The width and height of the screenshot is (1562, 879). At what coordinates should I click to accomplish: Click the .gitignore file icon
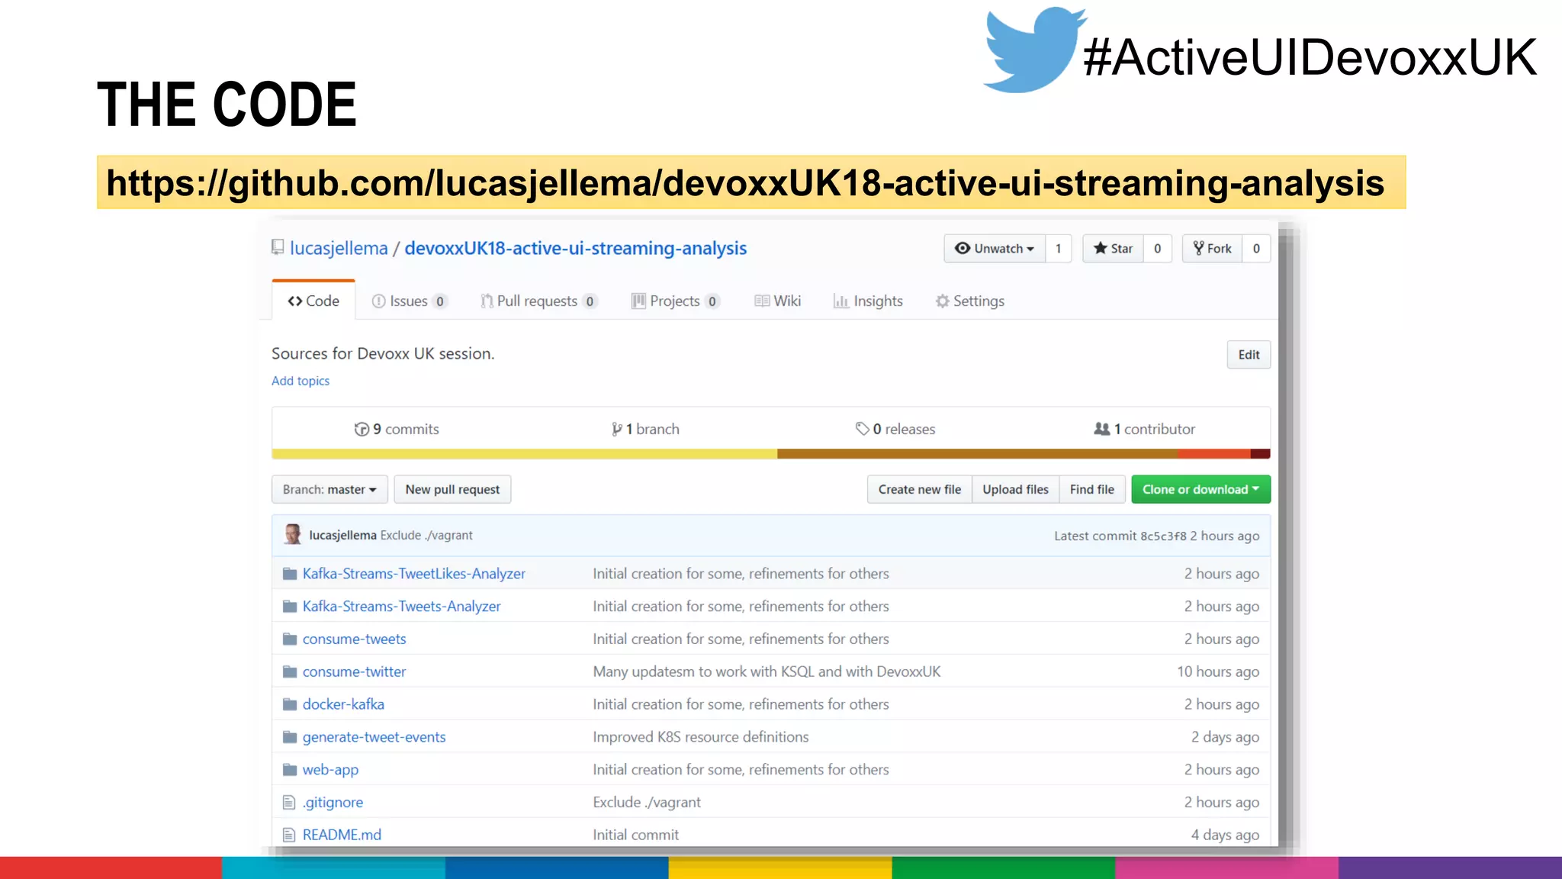click(289, 803)
